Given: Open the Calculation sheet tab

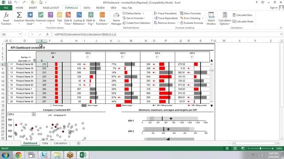Looking at the screenshot, I should point(60,143).
